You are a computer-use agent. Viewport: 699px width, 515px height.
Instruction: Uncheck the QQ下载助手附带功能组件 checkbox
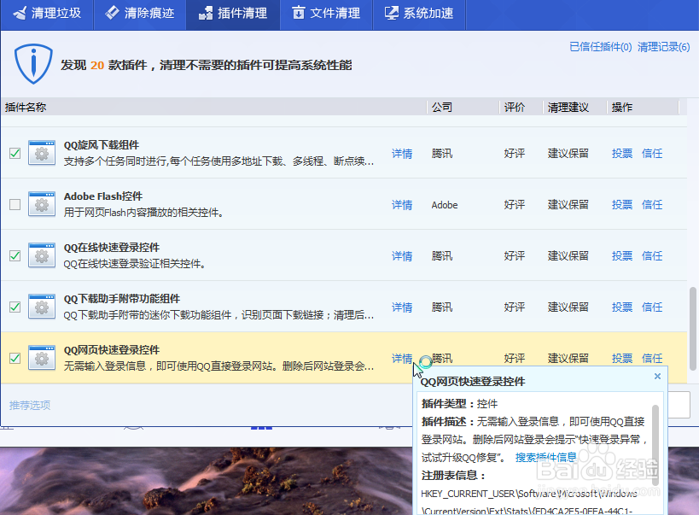(15, 307)
